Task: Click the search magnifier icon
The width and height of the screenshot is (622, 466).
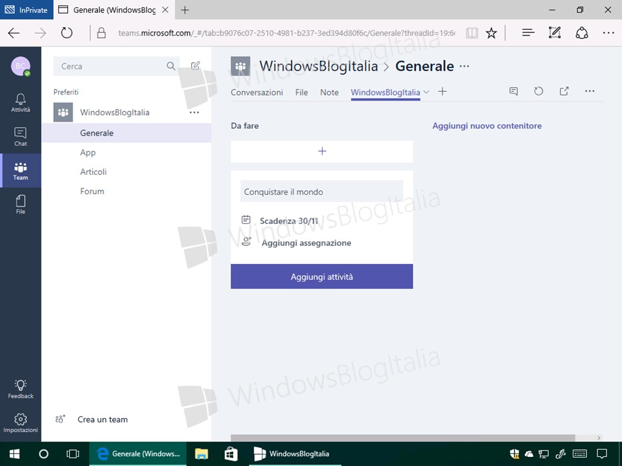Action: tap(171, 66)
